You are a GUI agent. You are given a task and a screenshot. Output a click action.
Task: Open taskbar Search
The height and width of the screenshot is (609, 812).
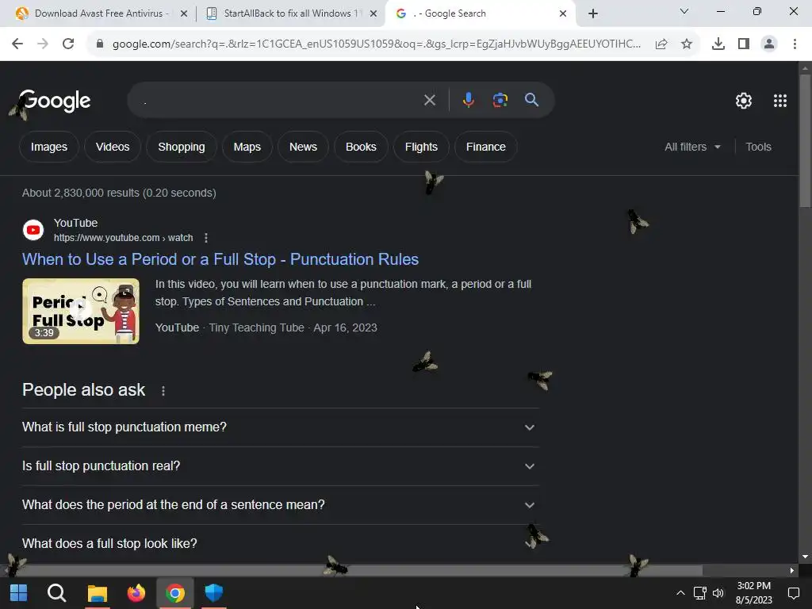tap(56, 593)
